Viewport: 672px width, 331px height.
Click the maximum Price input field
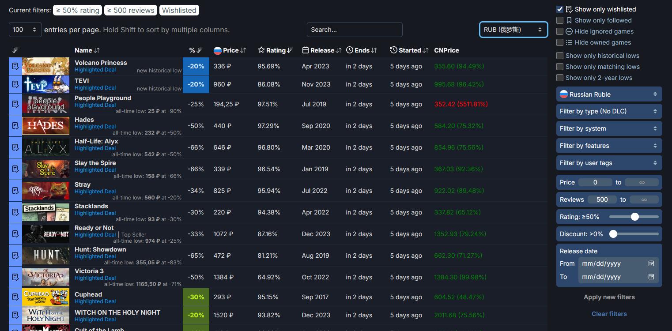(x=642, y=182)
